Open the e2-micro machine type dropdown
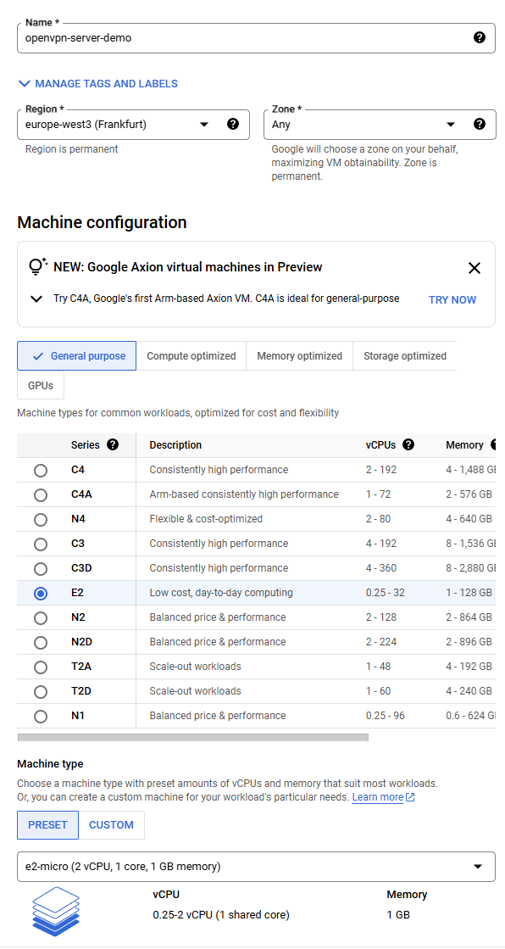Viewport: 505px width, 949px height. pyautogui.click(x=256, y=867)
